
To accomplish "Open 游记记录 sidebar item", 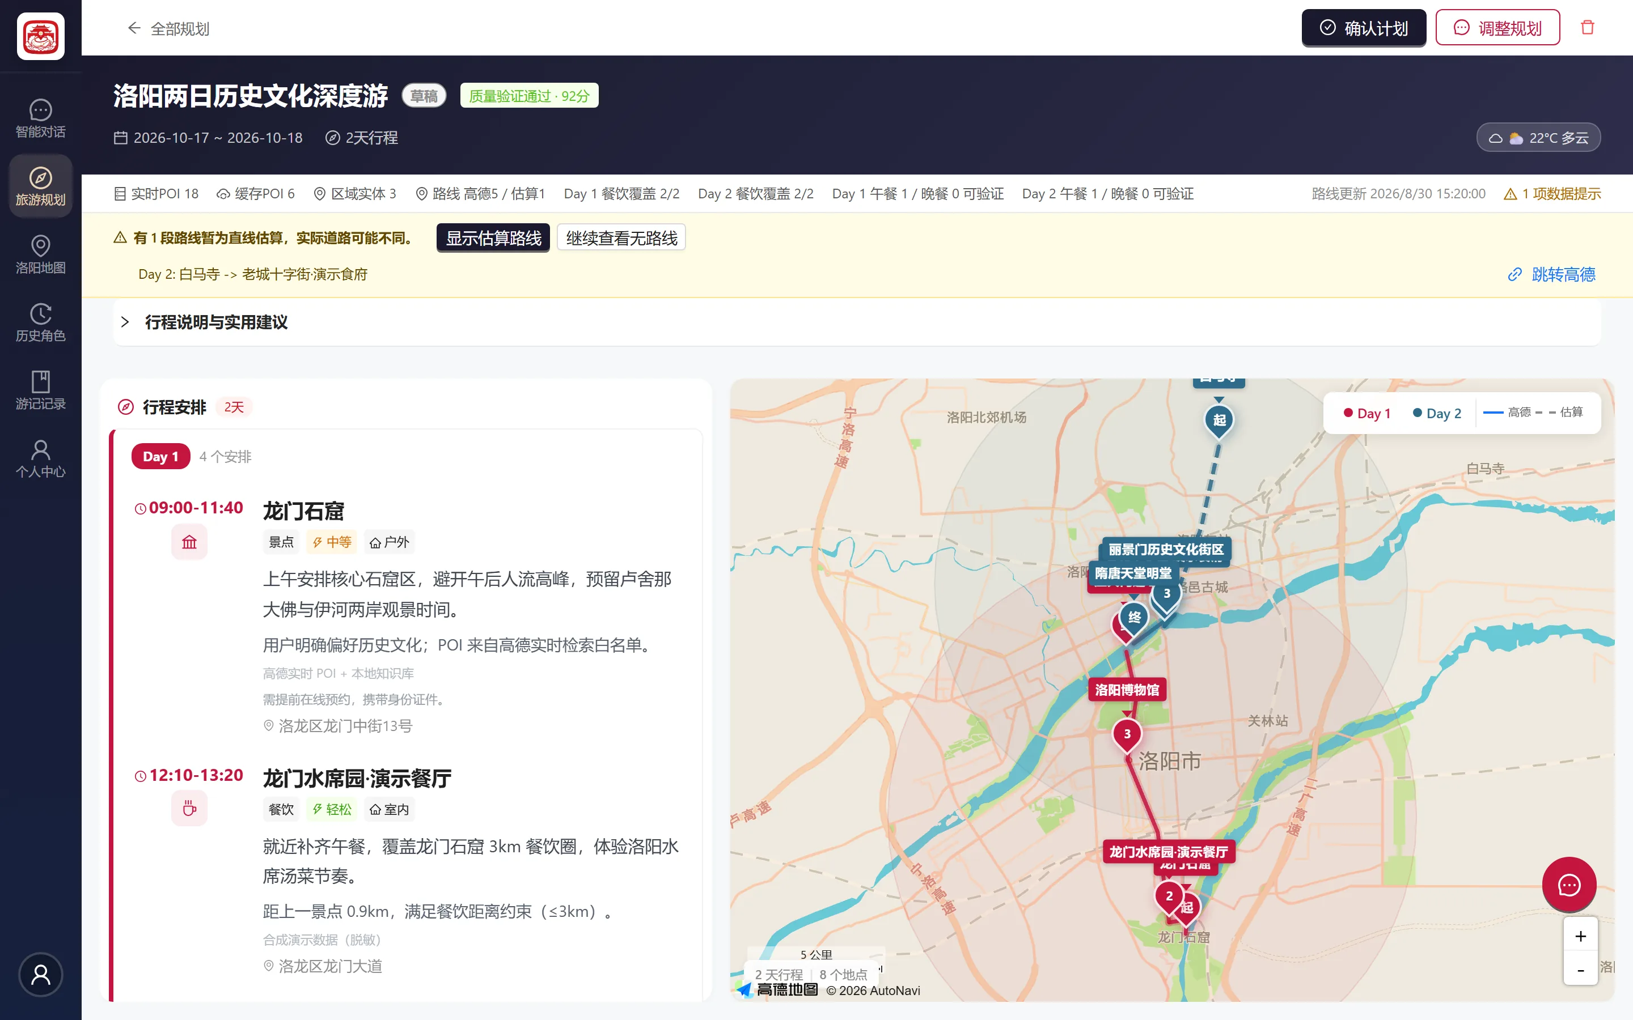I will [x=40, y=391].
